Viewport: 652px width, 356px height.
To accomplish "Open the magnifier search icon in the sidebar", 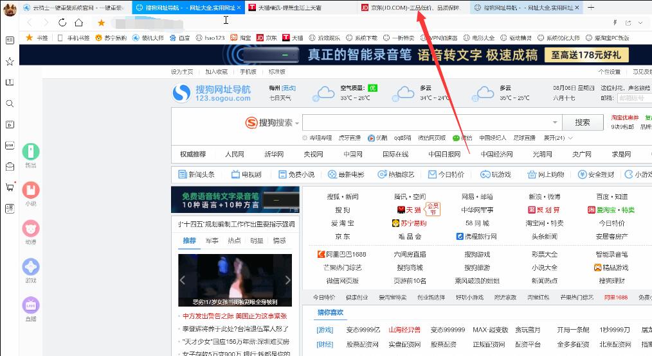I will tap(10, 103).
